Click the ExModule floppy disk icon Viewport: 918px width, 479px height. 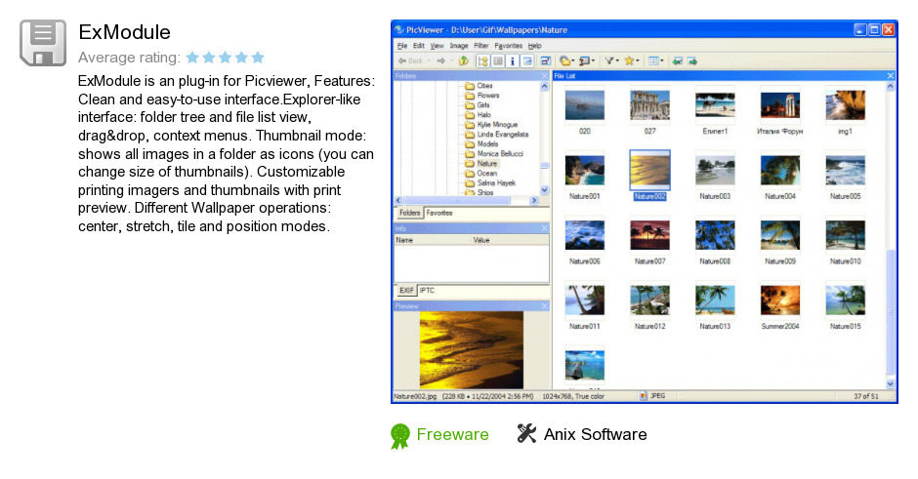tap(43, 43)
